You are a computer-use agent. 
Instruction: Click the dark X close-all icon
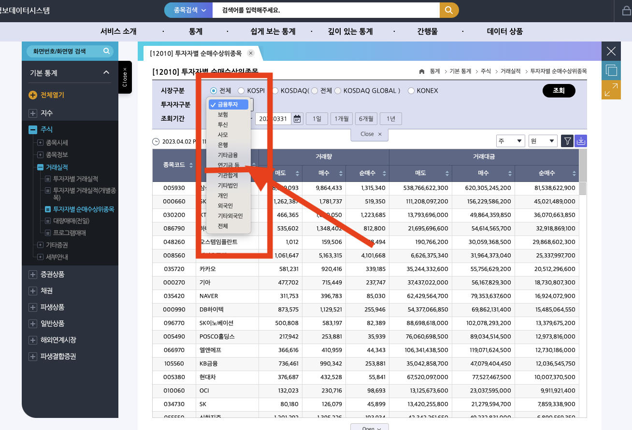pyautogui.click(x=611, y=51)
